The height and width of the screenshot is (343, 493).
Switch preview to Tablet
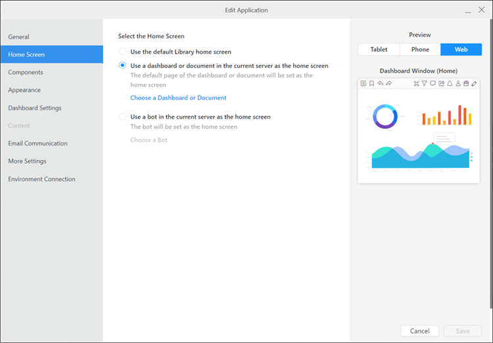click(x=379, y=50)
